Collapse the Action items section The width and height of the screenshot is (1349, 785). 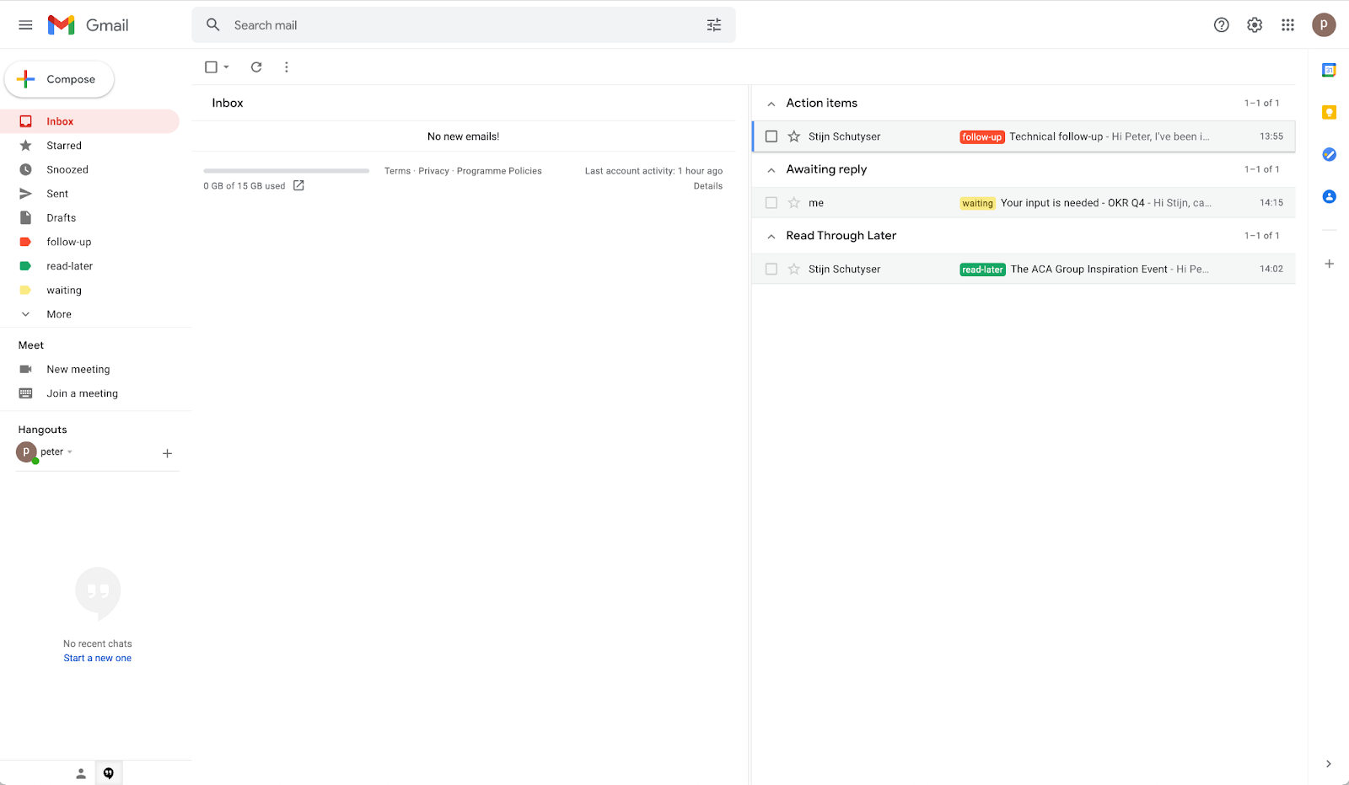coord(771,104)
